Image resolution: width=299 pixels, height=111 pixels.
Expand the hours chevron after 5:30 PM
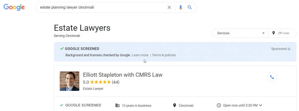(261, 105)
